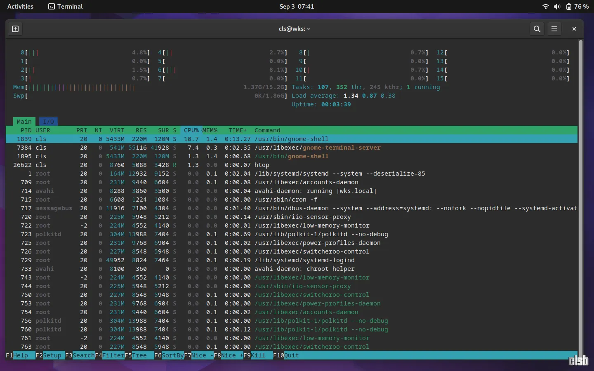Select the PID 722 low-memory-monitor row
The height and width of the screenshot is (371, 594).
click(x=292, y=225)
